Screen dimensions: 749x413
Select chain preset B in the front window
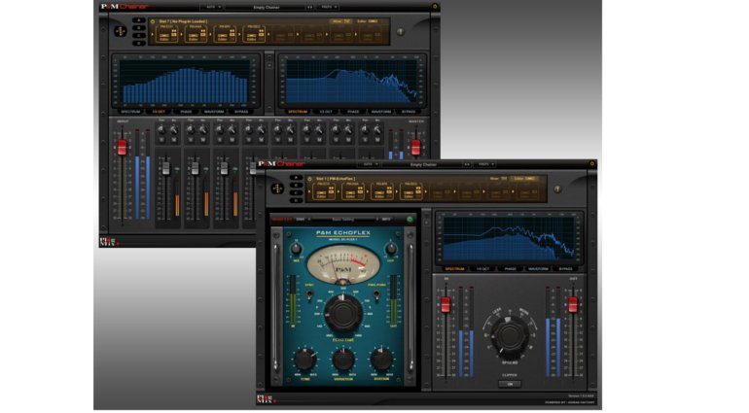tap(296, 186)
